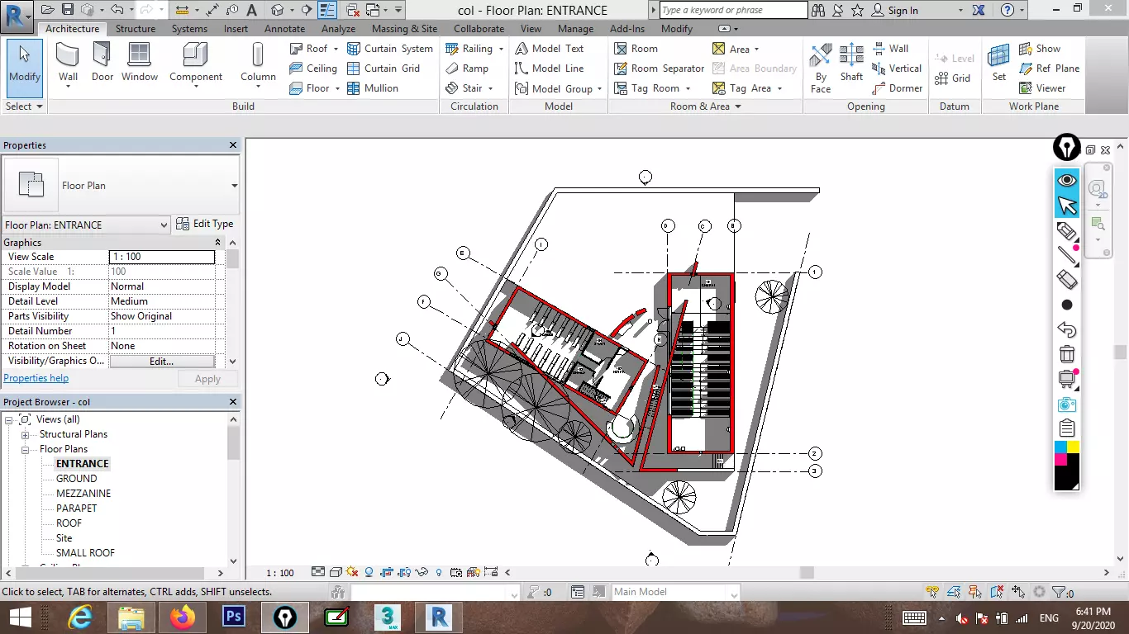Click the Visual Style icon in view control bar

pos(336,572)
